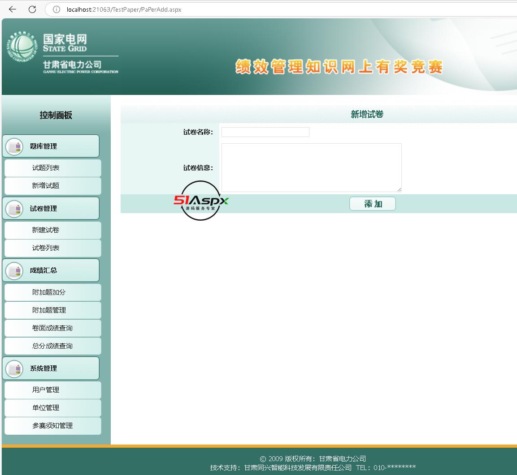Open 试卷列表 from the sidebar
517x475 pixels.
pyautogui.click(x=52, y=248)
